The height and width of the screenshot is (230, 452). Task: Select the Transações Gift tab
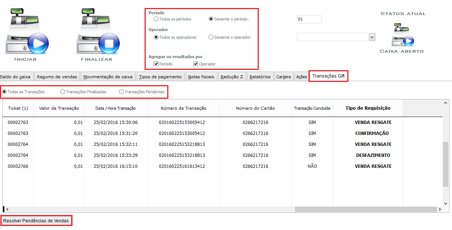328,76
